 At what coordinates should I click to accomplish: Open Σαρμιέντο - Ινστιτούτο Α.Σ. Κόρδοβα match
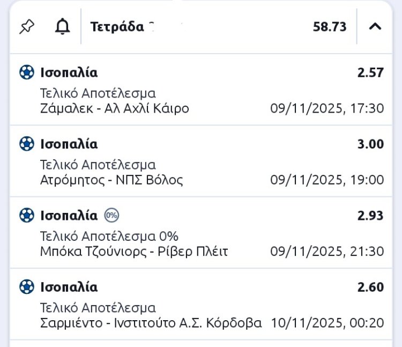point(151,323)
